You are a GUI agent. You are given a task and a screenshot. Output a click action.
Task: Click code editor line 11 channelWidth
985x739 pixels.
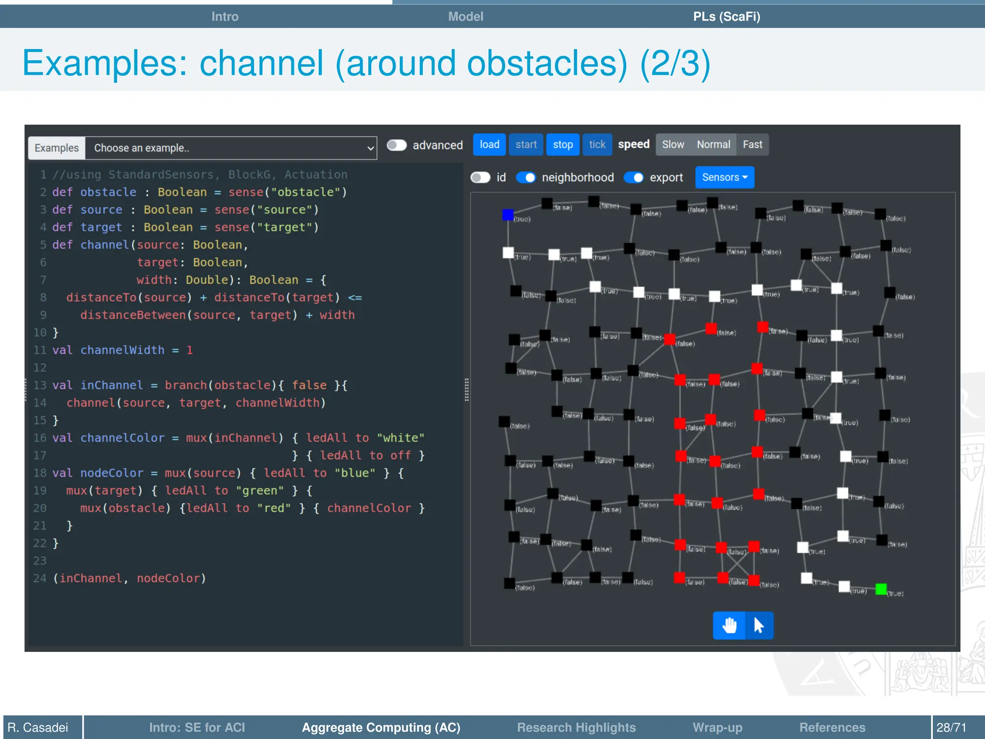(123, 350)
